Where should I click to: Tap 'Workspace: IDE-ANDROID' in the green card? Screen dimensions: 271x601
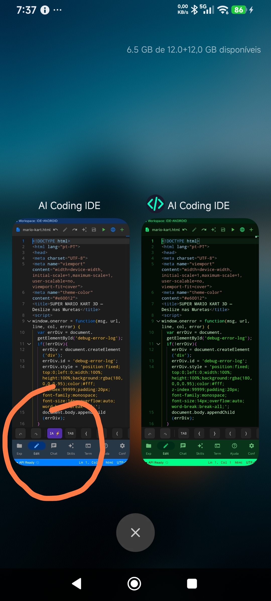[x=167, y=221]
